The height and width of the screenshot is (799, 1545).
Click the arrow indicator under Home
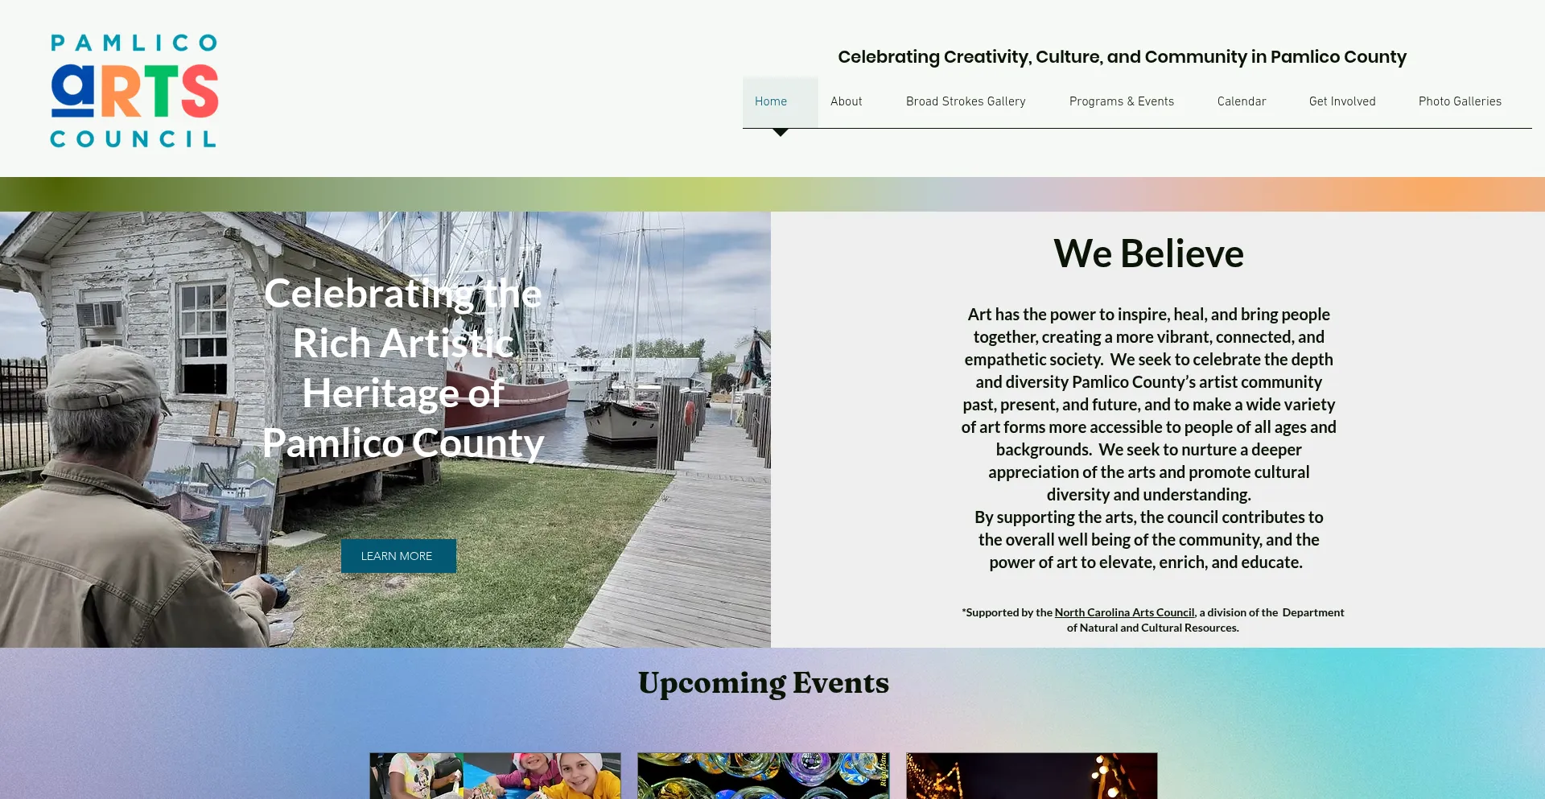780,133
